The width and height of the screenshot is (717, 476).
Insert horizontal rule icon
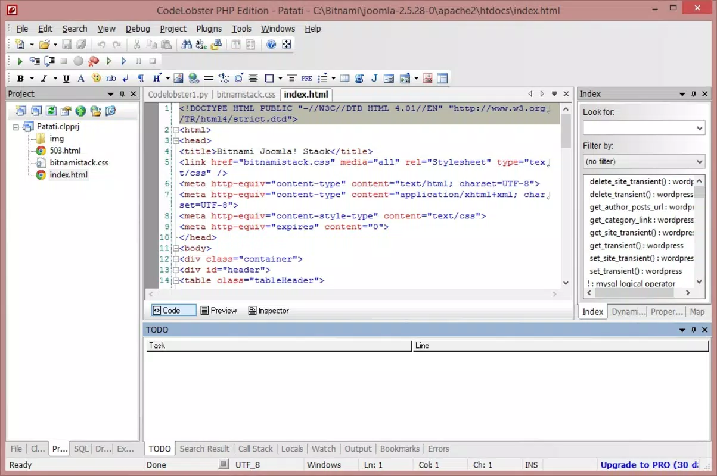[209, 78]
